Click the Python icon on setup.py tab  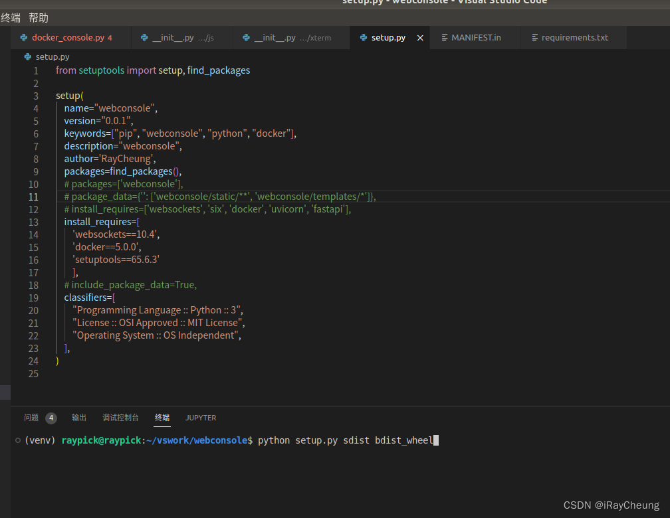[364, 38]
